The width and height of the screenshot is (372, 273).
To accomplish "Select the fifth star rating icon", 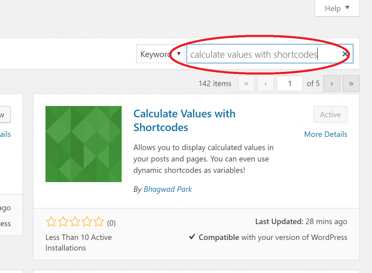I will click(x=98, y=222).
